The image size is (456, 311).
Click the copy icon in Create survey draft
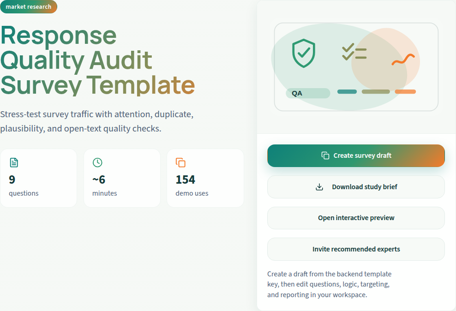point(325,155)
